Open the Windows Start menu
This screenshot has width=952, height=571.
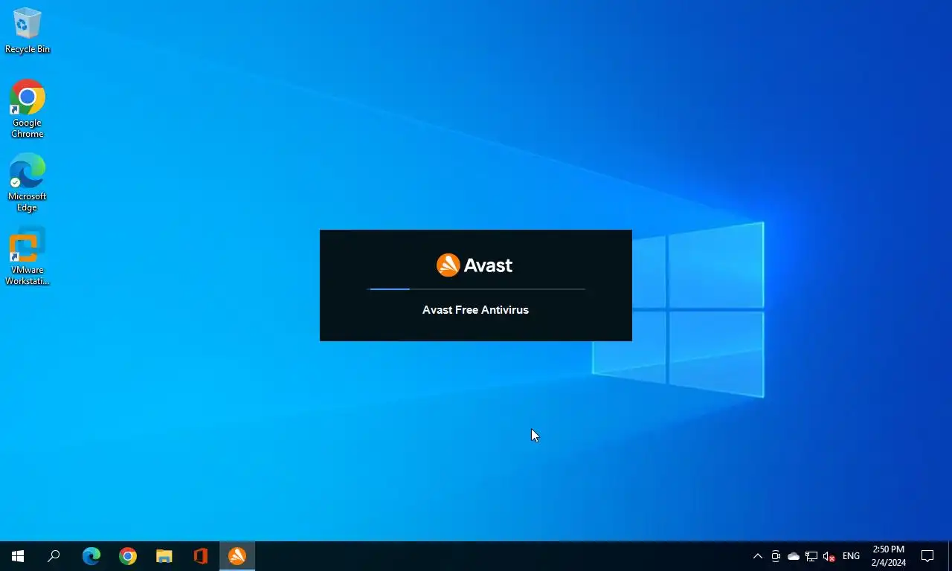18,556
